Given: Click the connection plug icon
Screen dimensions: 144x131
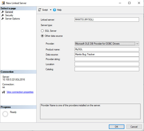Looking at the screenshot, I should click(x=3, y=92).
